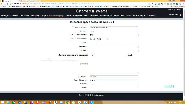Expand the cash order type dropdown

coord(114,27)
